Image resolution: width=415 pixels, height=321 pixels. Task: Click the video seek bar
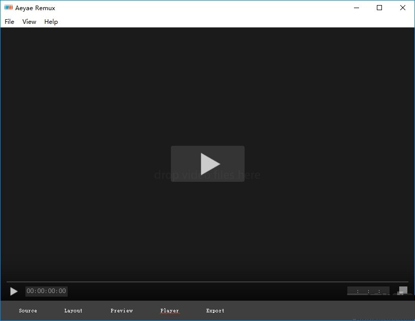[x=207, y=281]
